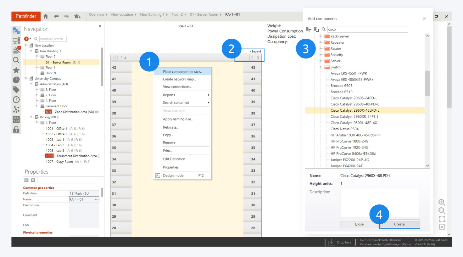Click the network graph sidebar icon
Image resolution: width=463 pixels, height=257 pixels.
coord(16,109)
